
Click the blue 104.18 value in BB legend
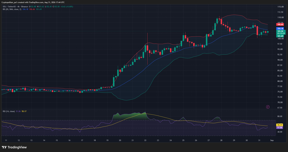(x=25, y=9)
